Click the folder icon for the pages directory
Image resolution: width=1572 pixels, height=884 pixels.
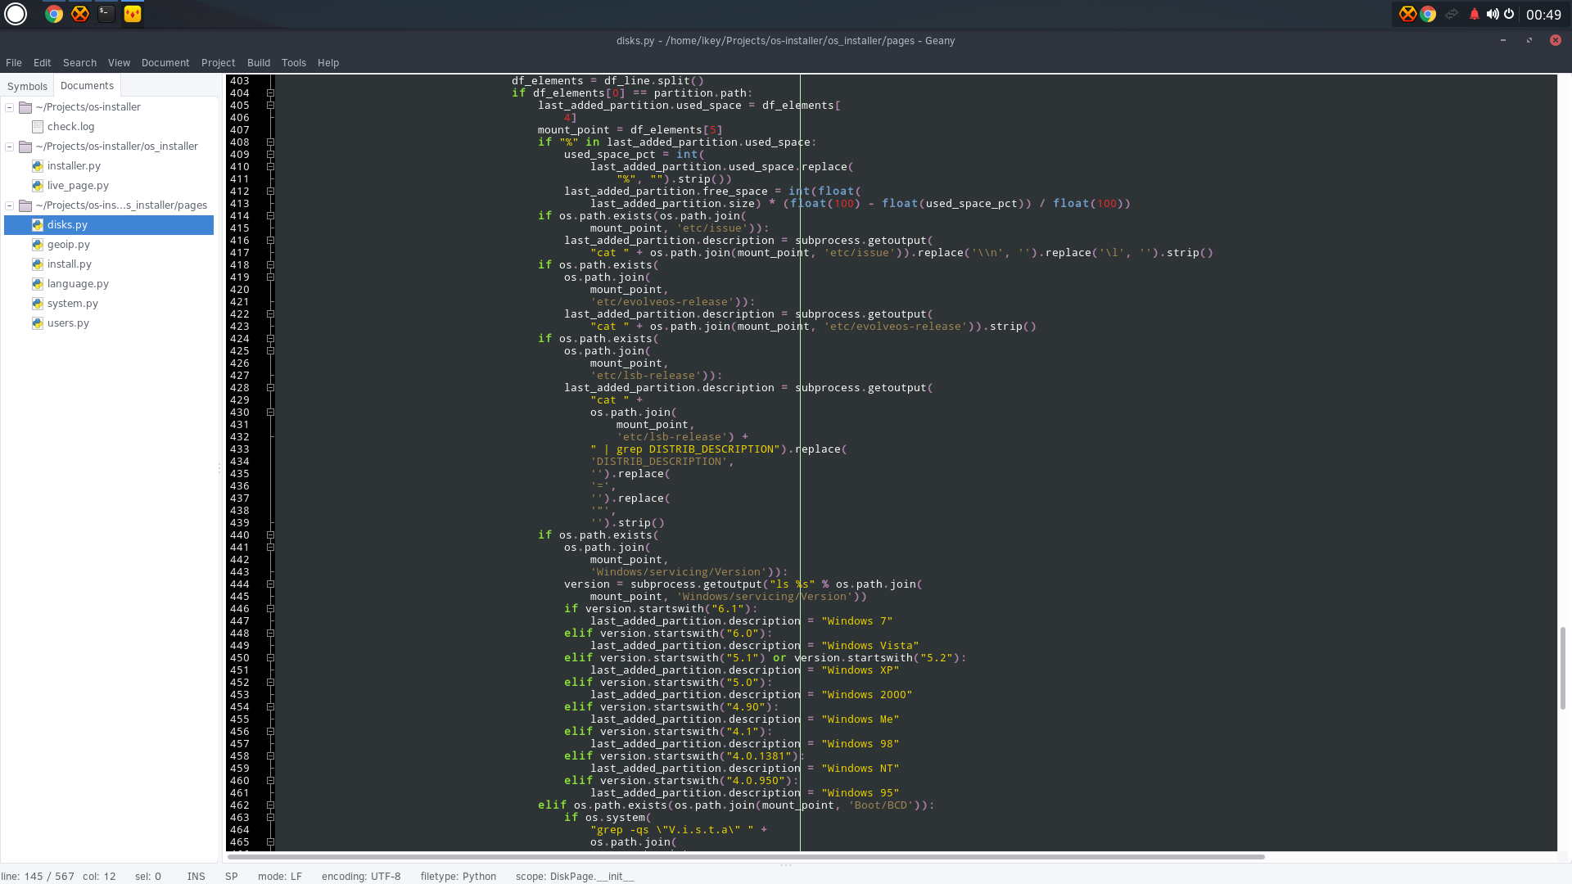click(x=25, y=205)
